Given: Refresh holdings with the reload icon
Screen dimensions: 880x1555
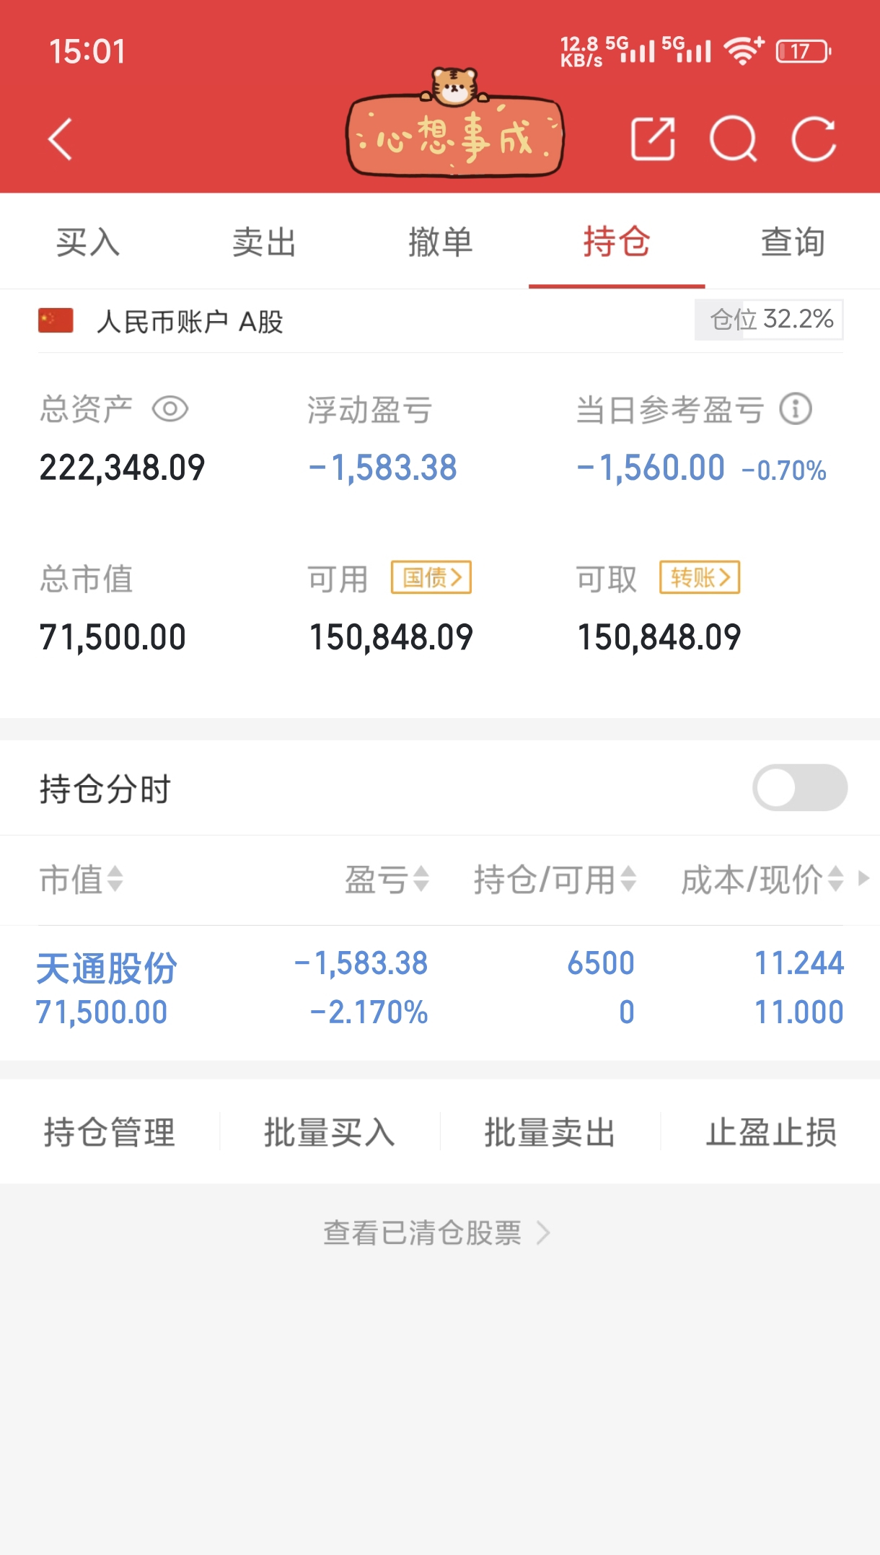Looking at the screenshot, I should (x=814, y=139).
